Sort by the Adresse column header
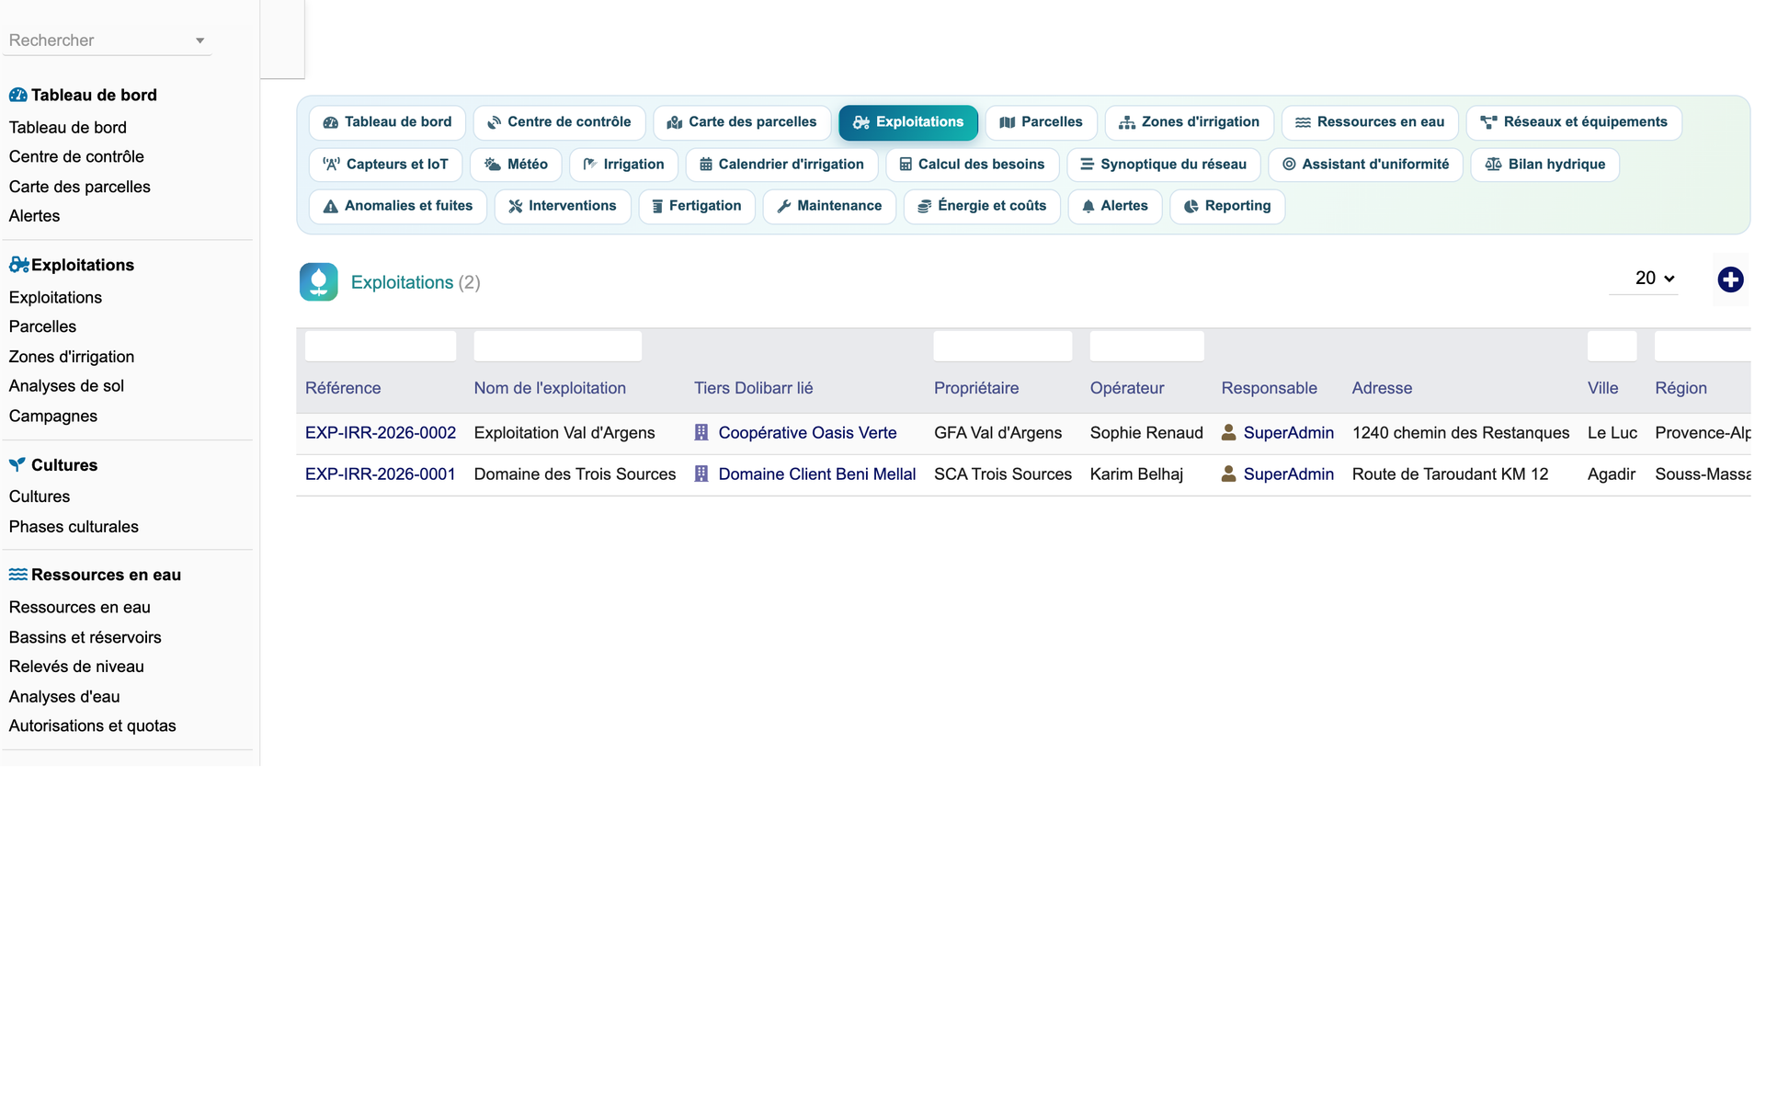The height and width of the screenshot is (1107, 1789). [x=1382, y=388]
